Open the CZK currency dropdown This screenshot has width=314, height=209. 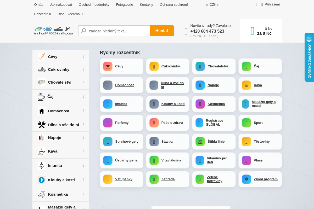(x=213, y=5)
